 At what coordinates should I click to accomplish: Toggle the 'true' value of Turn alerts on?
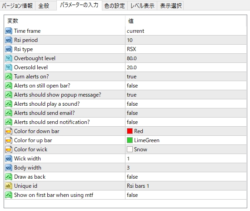(x=186, y=77)
